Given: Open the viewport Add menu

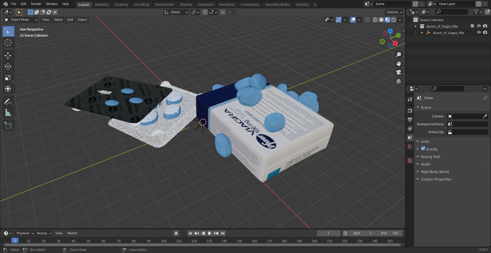Looking at the screenshot, I should click(x=70, y=20).
